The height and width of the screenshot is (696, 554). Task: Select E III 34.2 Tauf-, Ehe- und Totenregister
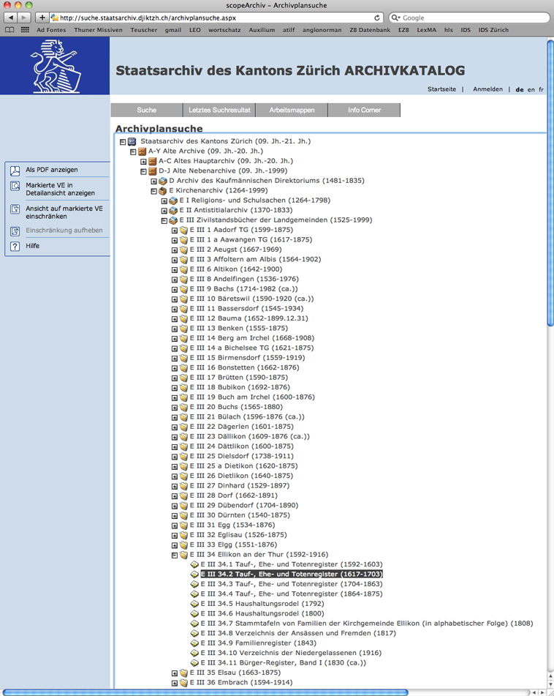point(292,575)
